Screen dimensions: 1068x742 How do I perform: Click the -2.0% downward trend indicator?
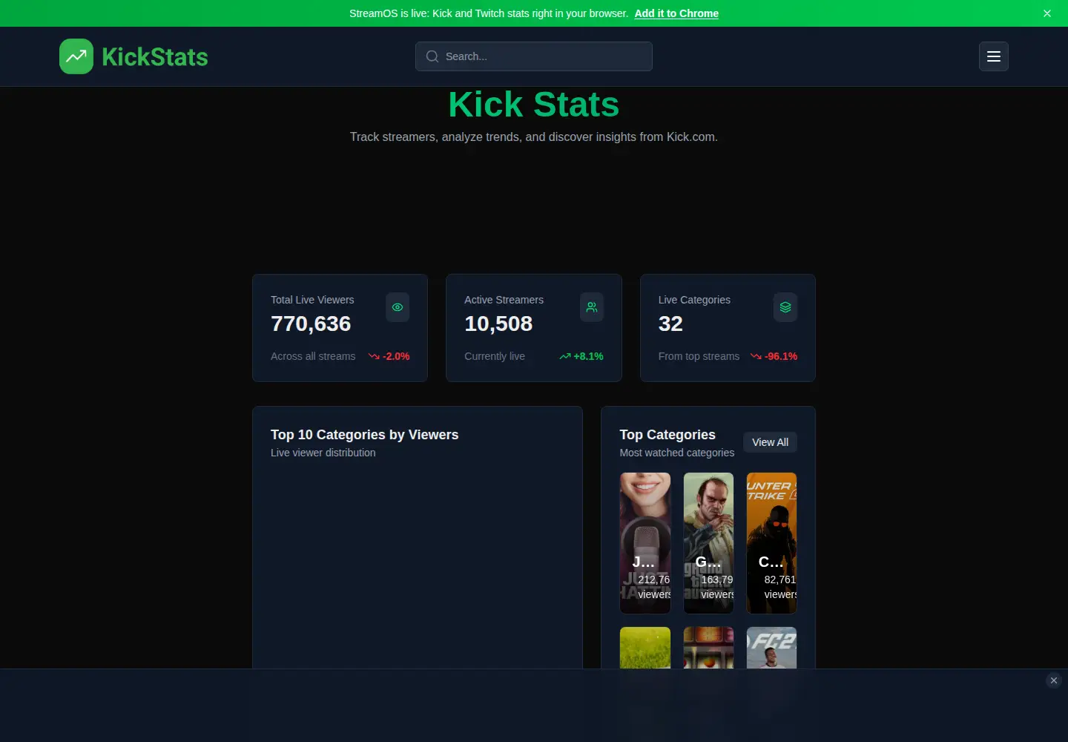[389, 356]
